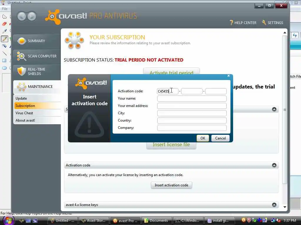Screen dimensions: 301x225
Task: Click the Insert license file button
Action: point(171,145)
